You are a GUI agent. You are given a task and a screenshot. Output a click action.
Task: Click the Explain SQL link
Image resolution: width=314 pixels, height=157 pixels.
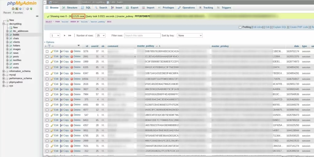click(x=280, y=27)
